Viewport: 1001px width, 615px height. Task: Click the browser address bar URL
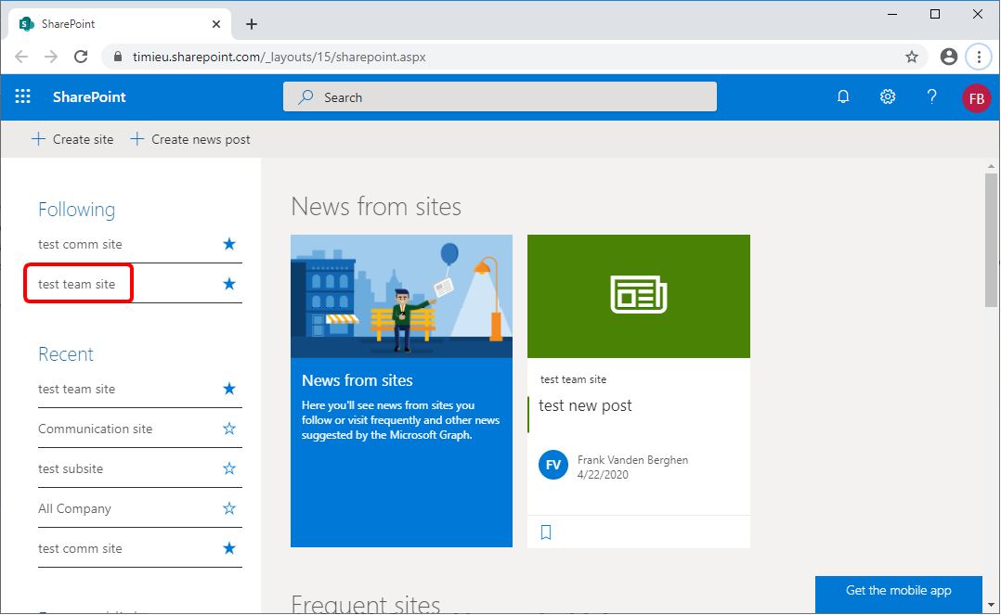tap(279, 57)
